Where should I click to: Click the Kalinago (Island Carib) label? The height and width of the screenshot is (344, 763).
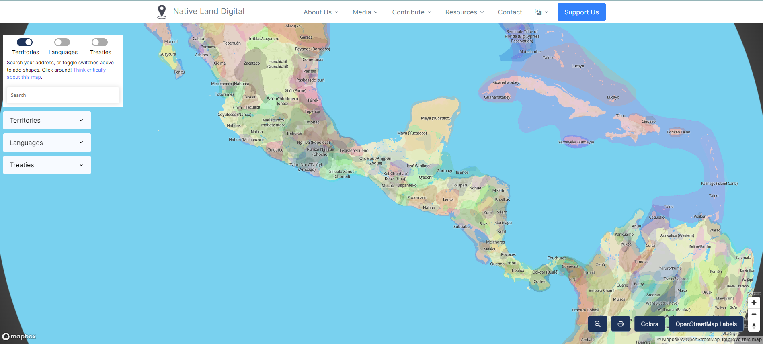click(x=719, y=184)
